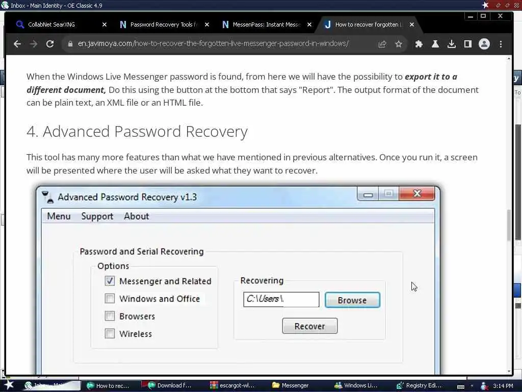The image size is (522, 392).
Task: Click the Recover button
Action: [309, 326]
